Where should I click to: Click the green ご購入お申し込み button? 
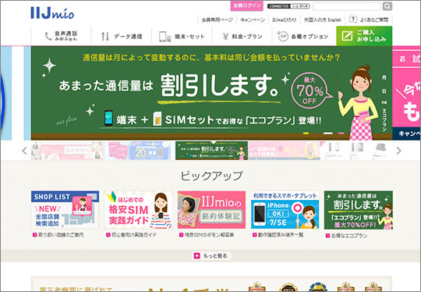tap(364, 36)
